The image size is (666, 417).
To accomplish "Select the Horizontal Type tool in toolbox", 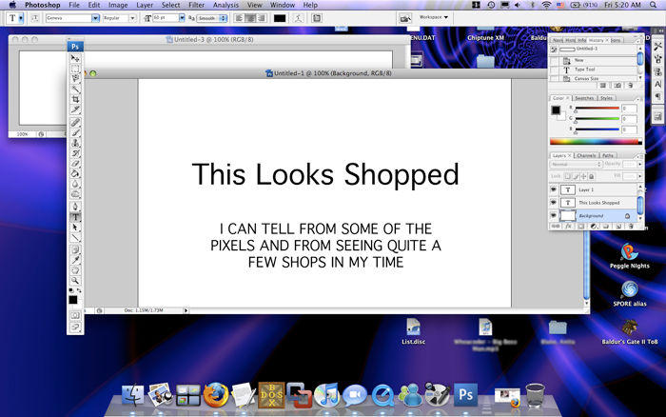I will (75, 217).
